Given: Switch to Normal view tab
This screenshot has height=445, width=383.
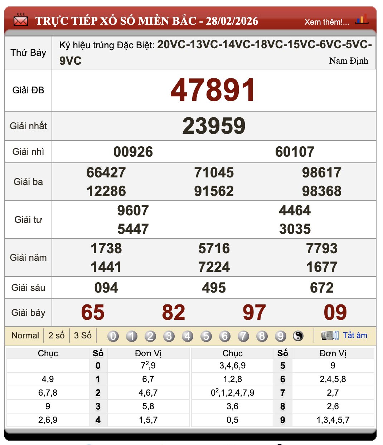Looking at the screenshot, I should 25,336.
